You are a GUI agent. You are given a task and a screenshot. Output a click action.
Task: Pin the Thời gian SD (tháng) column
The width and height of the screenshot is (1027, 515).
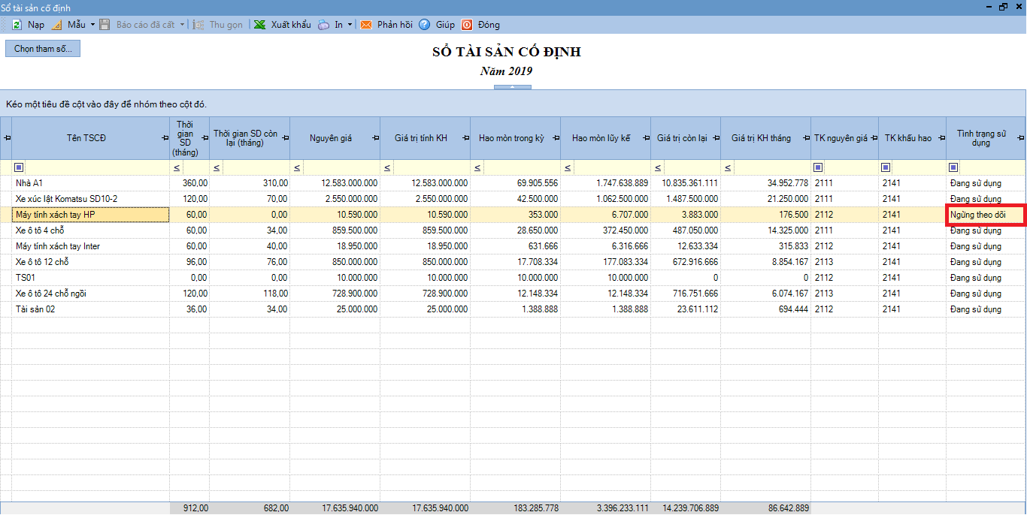click(204, 138)
